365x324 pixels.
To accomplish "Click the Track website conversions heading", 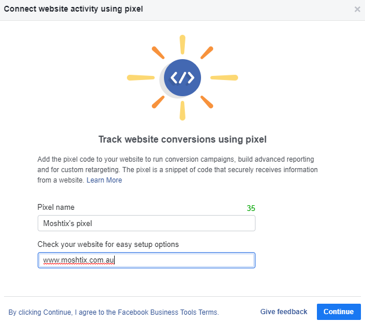I will 183,139.
